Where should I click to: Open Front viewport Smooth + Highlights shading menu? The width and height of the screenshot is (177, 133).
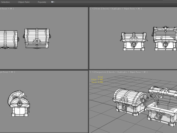pyautogui.click(x=112, y=8)
